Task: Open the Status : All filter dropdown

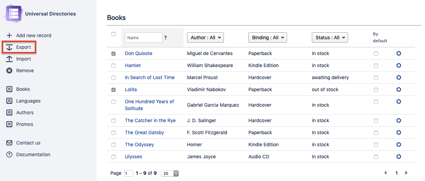Action: (x=330, y=38)
